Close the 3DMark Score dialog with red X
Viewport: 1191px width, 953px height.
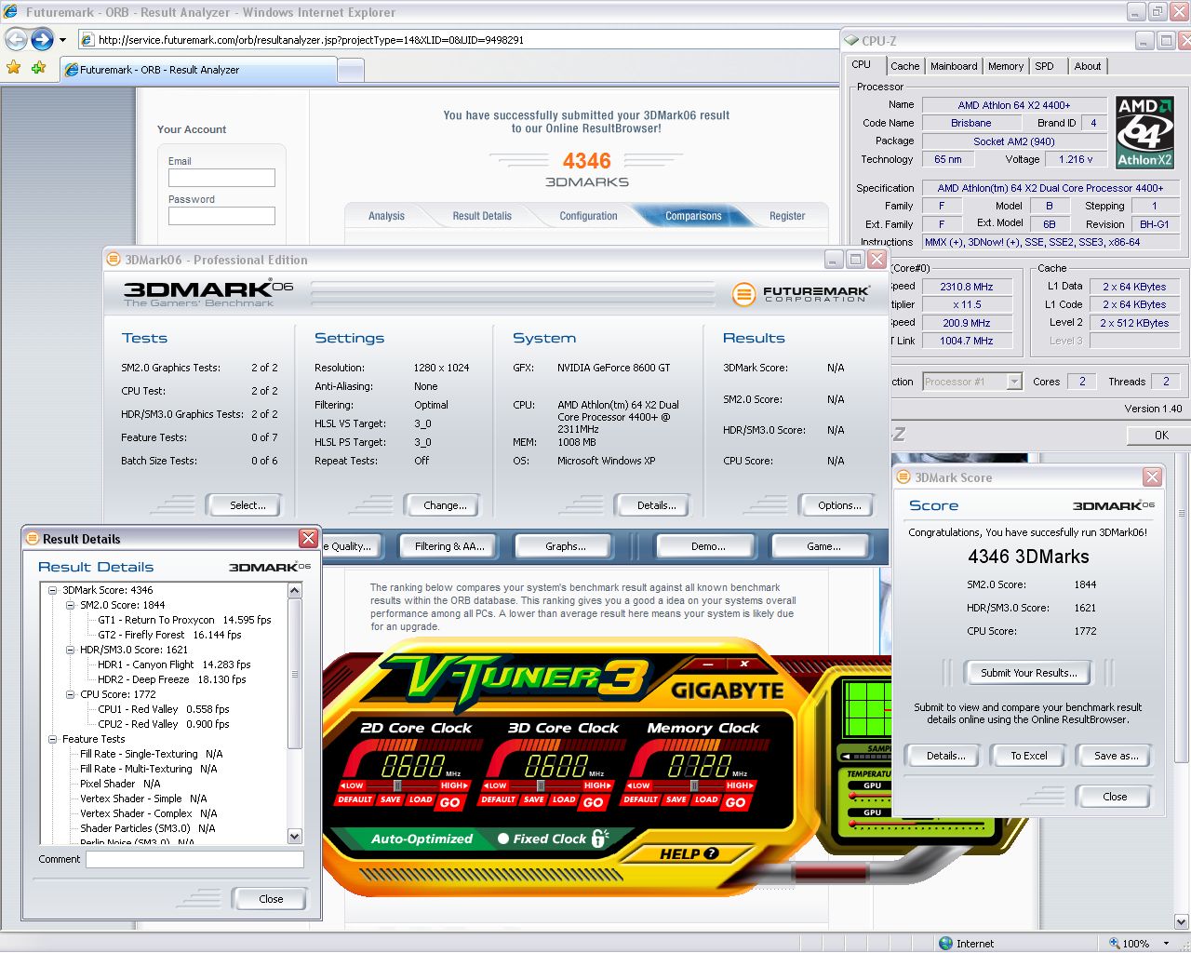click(x=1152, y=477)
